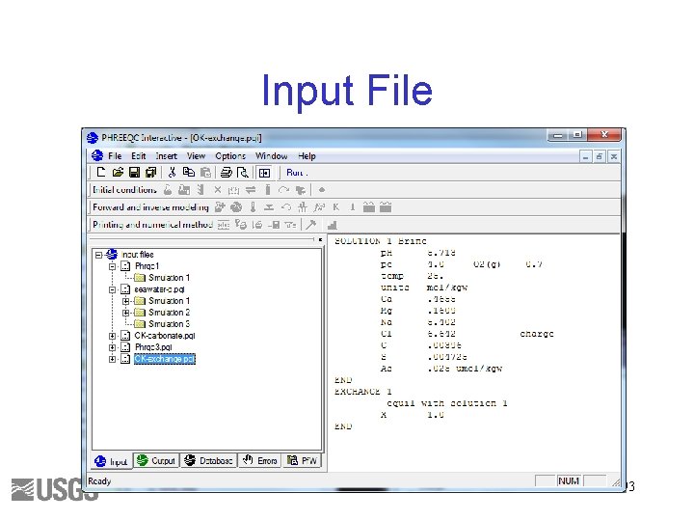Image resolution: width=694 pixels, height=521 pixels.
Task: Click the first icon after the Printing and numerical method label
Action: point(224,225)
